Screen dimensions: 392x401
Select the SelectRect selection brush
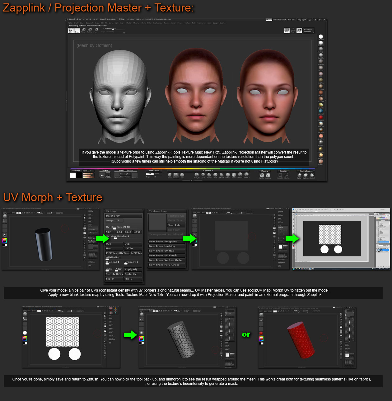point(280,176)
